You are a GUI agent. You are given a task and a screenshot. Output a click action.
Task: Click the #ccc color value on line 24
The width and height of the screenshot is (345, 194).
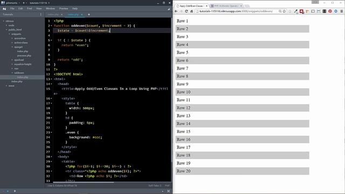click(x=96, y=137)
